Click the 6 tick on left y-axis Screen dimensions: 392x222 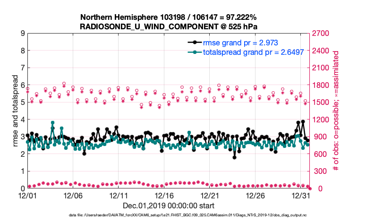pos(22,85)
